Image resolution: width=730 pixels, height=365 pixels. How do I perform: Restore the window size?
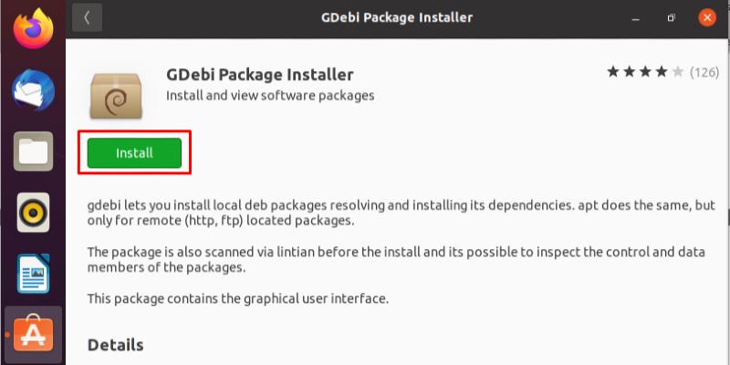pos(671,17)
